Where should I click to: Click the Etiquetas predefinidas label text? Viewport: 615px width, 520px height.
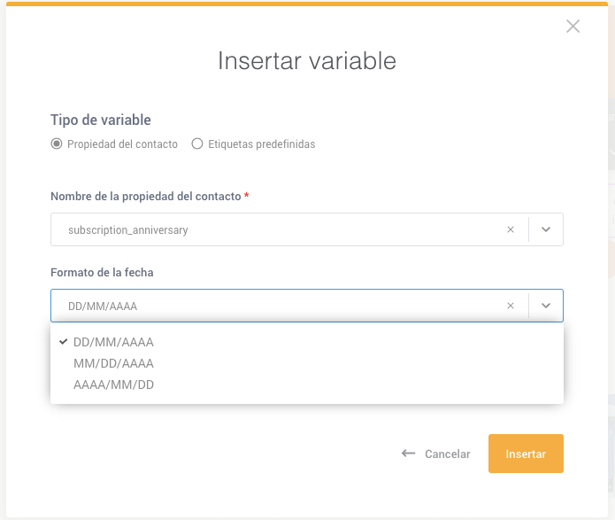(262, 144)
